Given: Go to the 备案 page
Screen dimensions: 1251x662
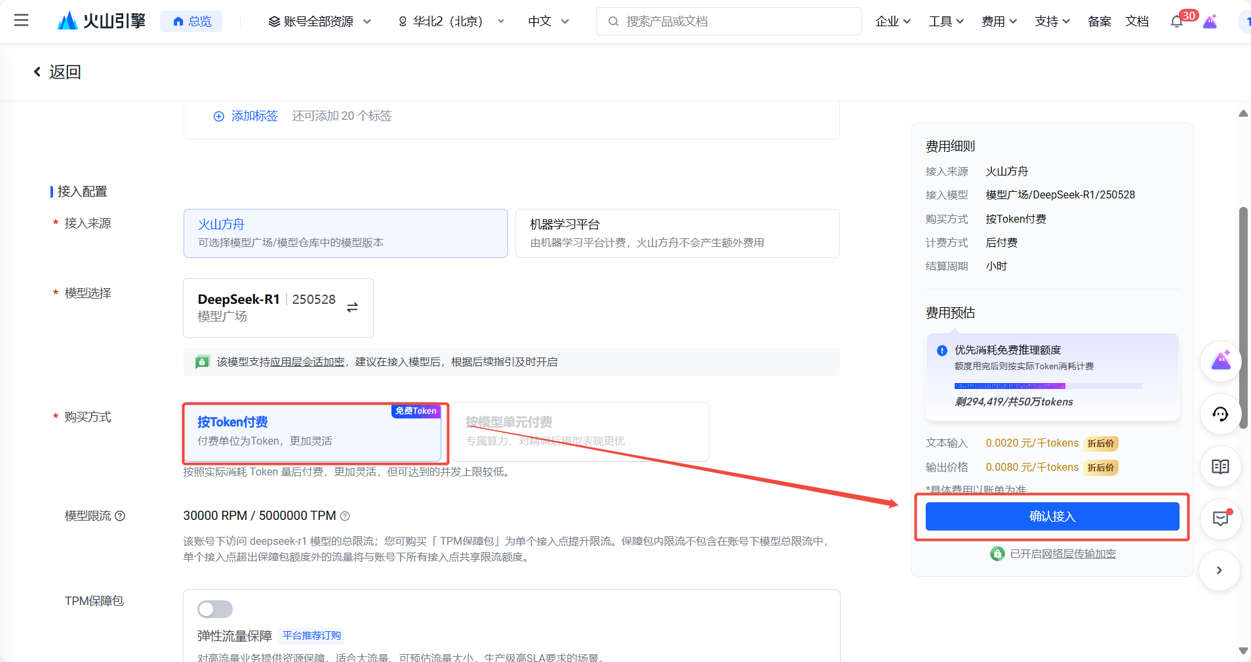Looking at the screenshot, I should click(x=1100, y=21).
